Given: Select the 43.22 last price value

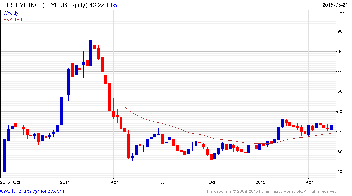Looking at the screenshot, I should 97,5.
